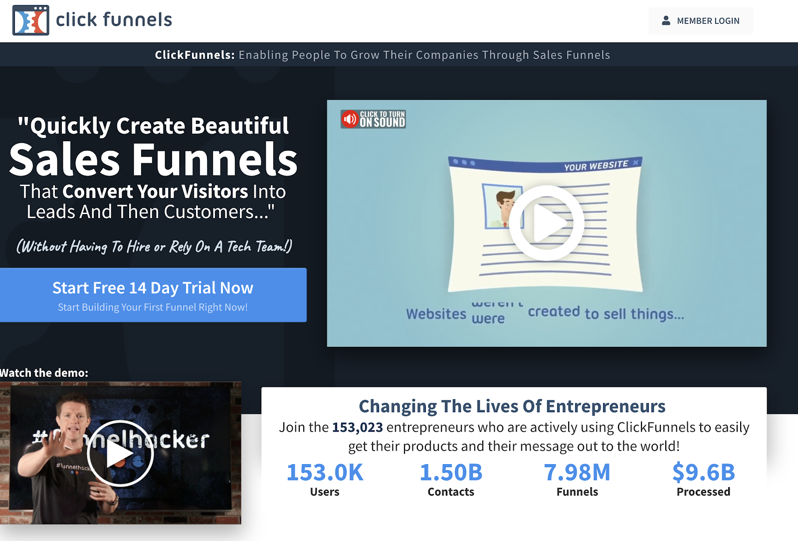Click the user silhouette icon in Member Login

pyautogui.click(x=666, y=20)
